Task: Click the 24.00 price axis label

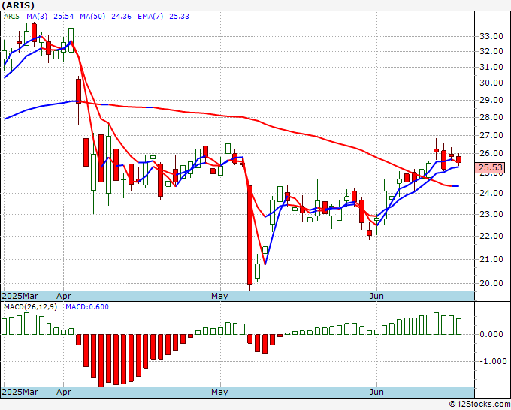Action: pyautogui.click(x=491, y=193)
